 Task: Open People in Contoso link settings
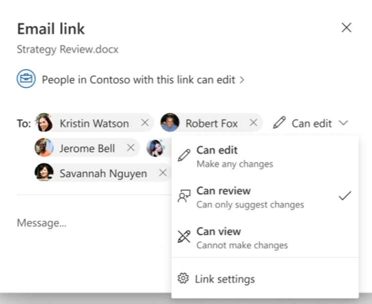tap(143, 80)
